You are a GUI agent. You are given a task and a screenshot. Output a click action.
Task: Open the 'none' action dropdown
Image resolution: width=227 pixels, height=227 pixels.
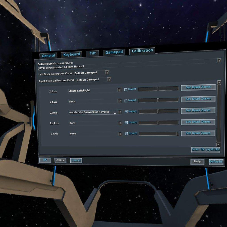120,134
